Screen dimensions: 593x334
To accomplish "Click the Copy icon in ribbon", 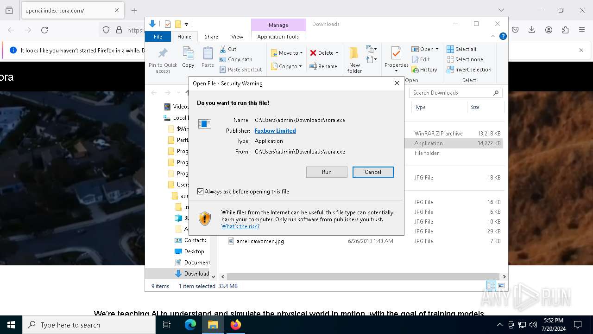I will pyautogui.click(x=188, y=53).
